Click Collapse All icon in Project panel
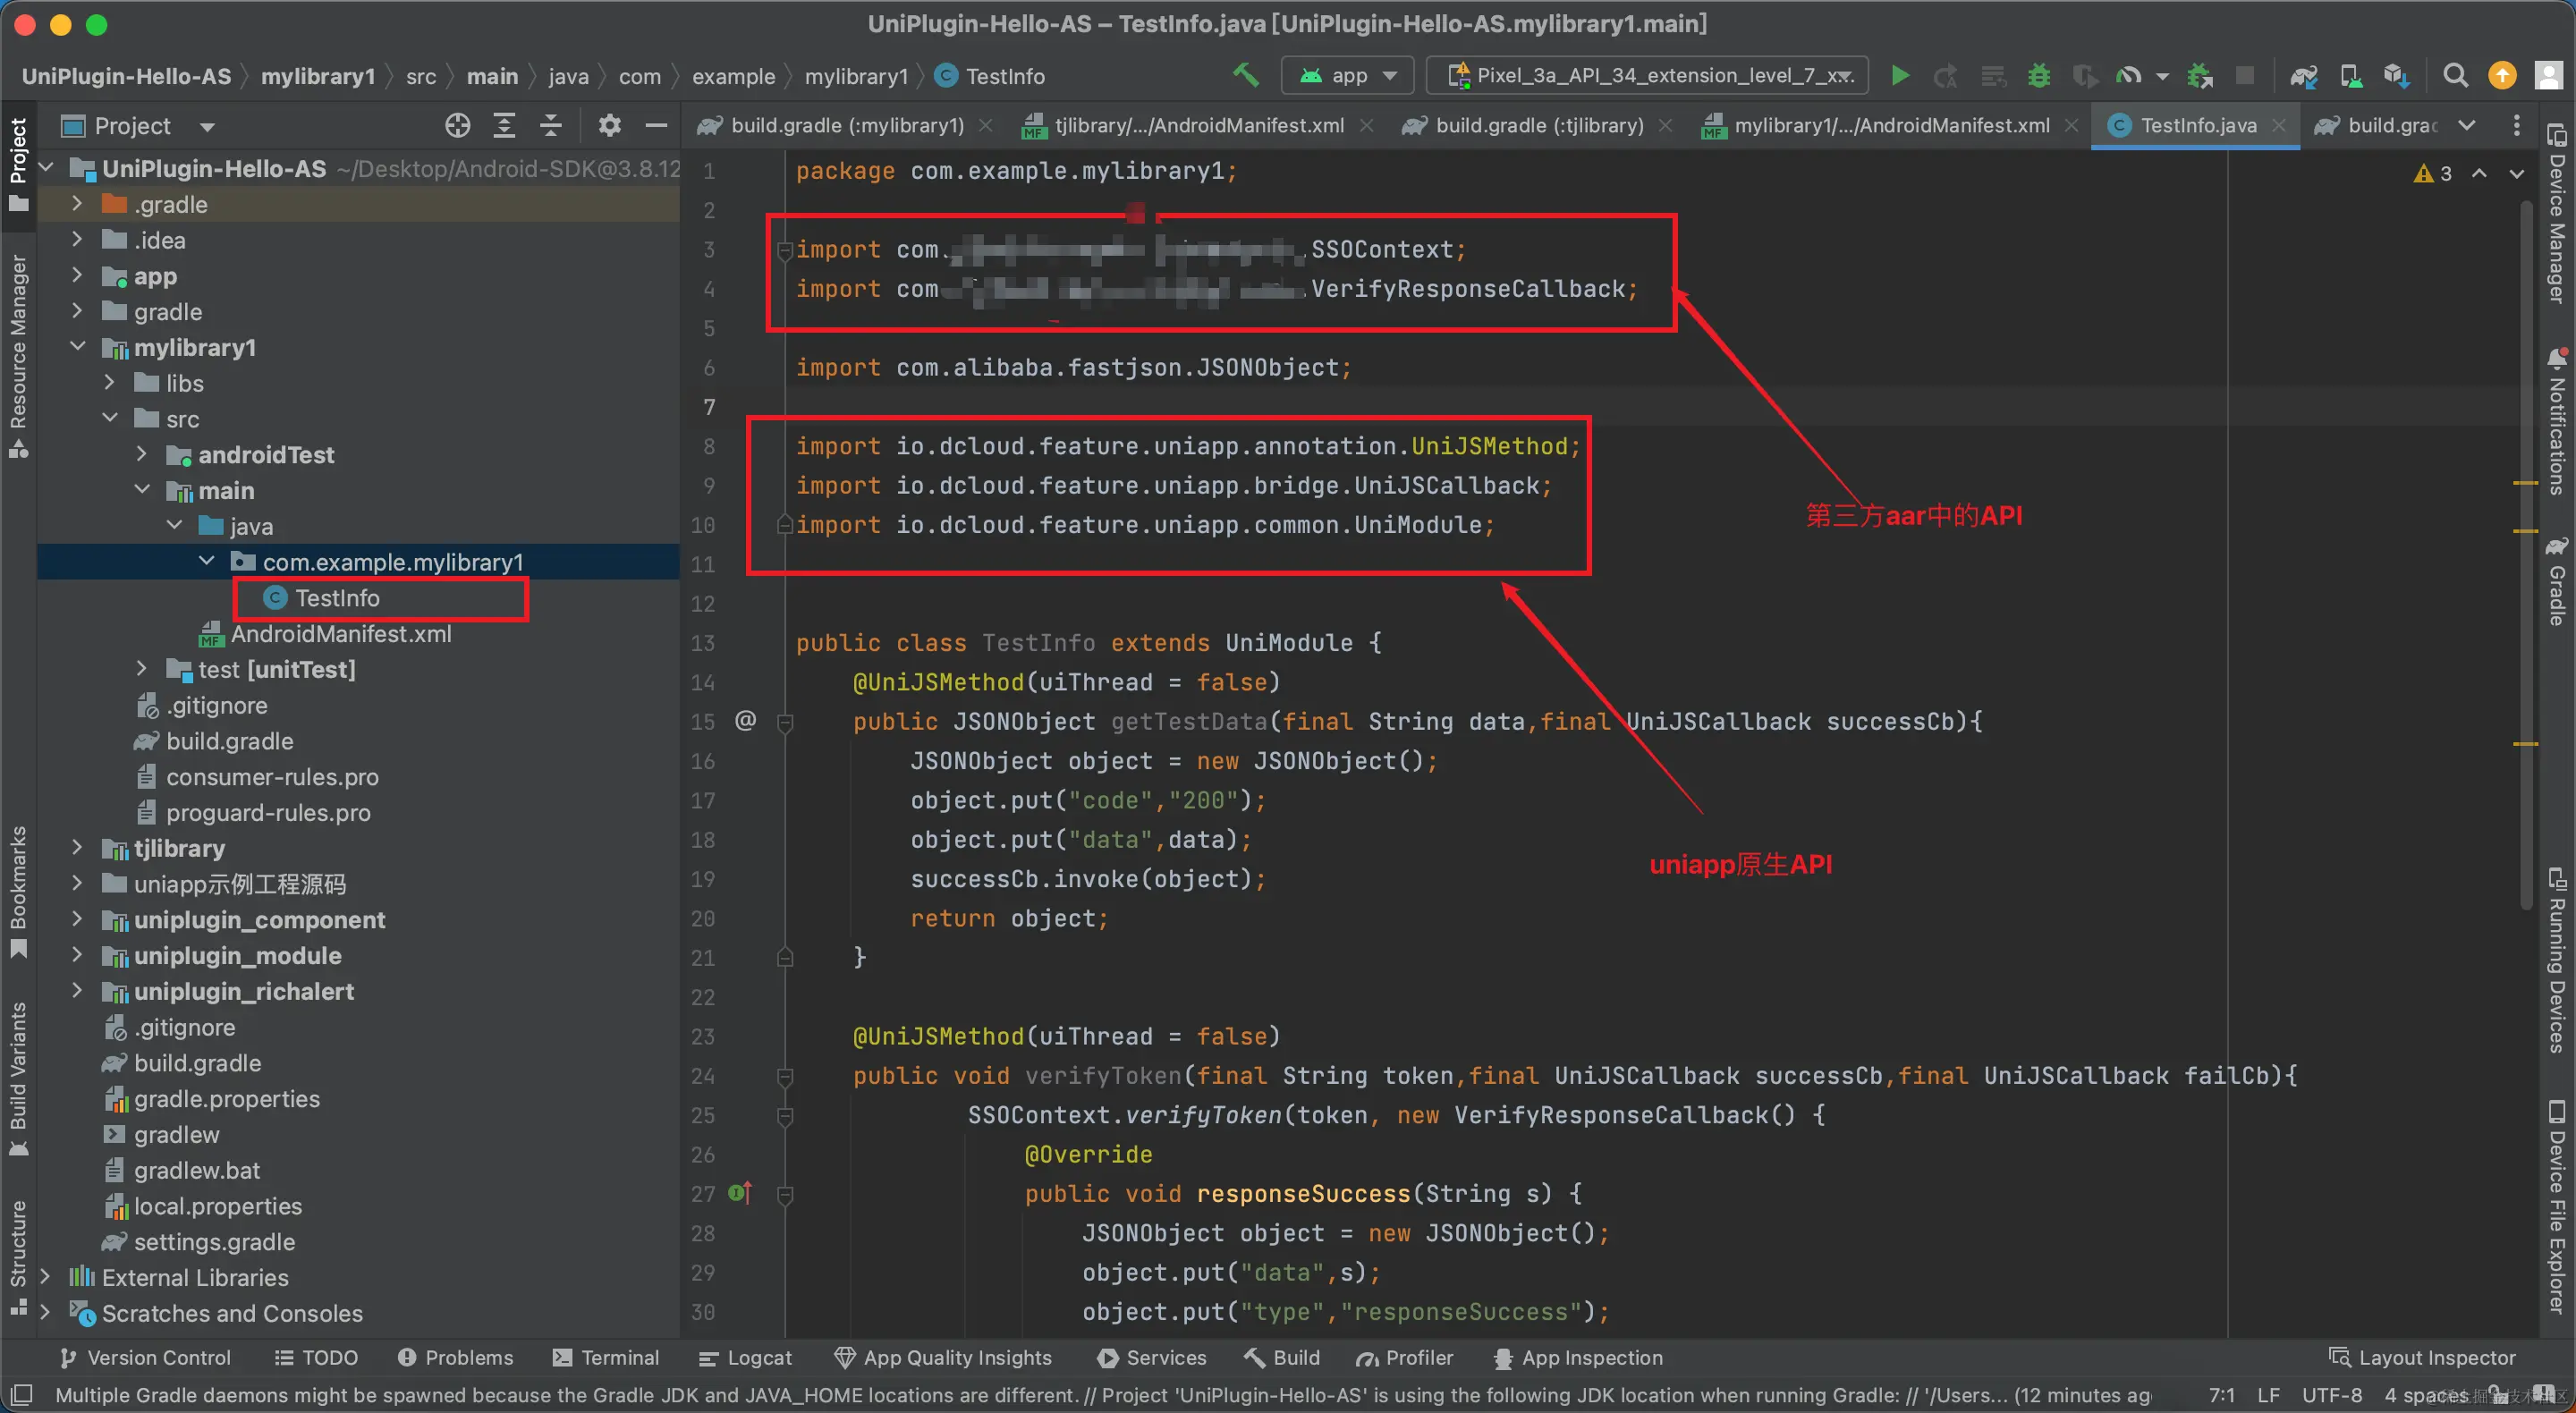This screenshot has width=2576, height=1413. pyautogui.click(x=551, y=126)
